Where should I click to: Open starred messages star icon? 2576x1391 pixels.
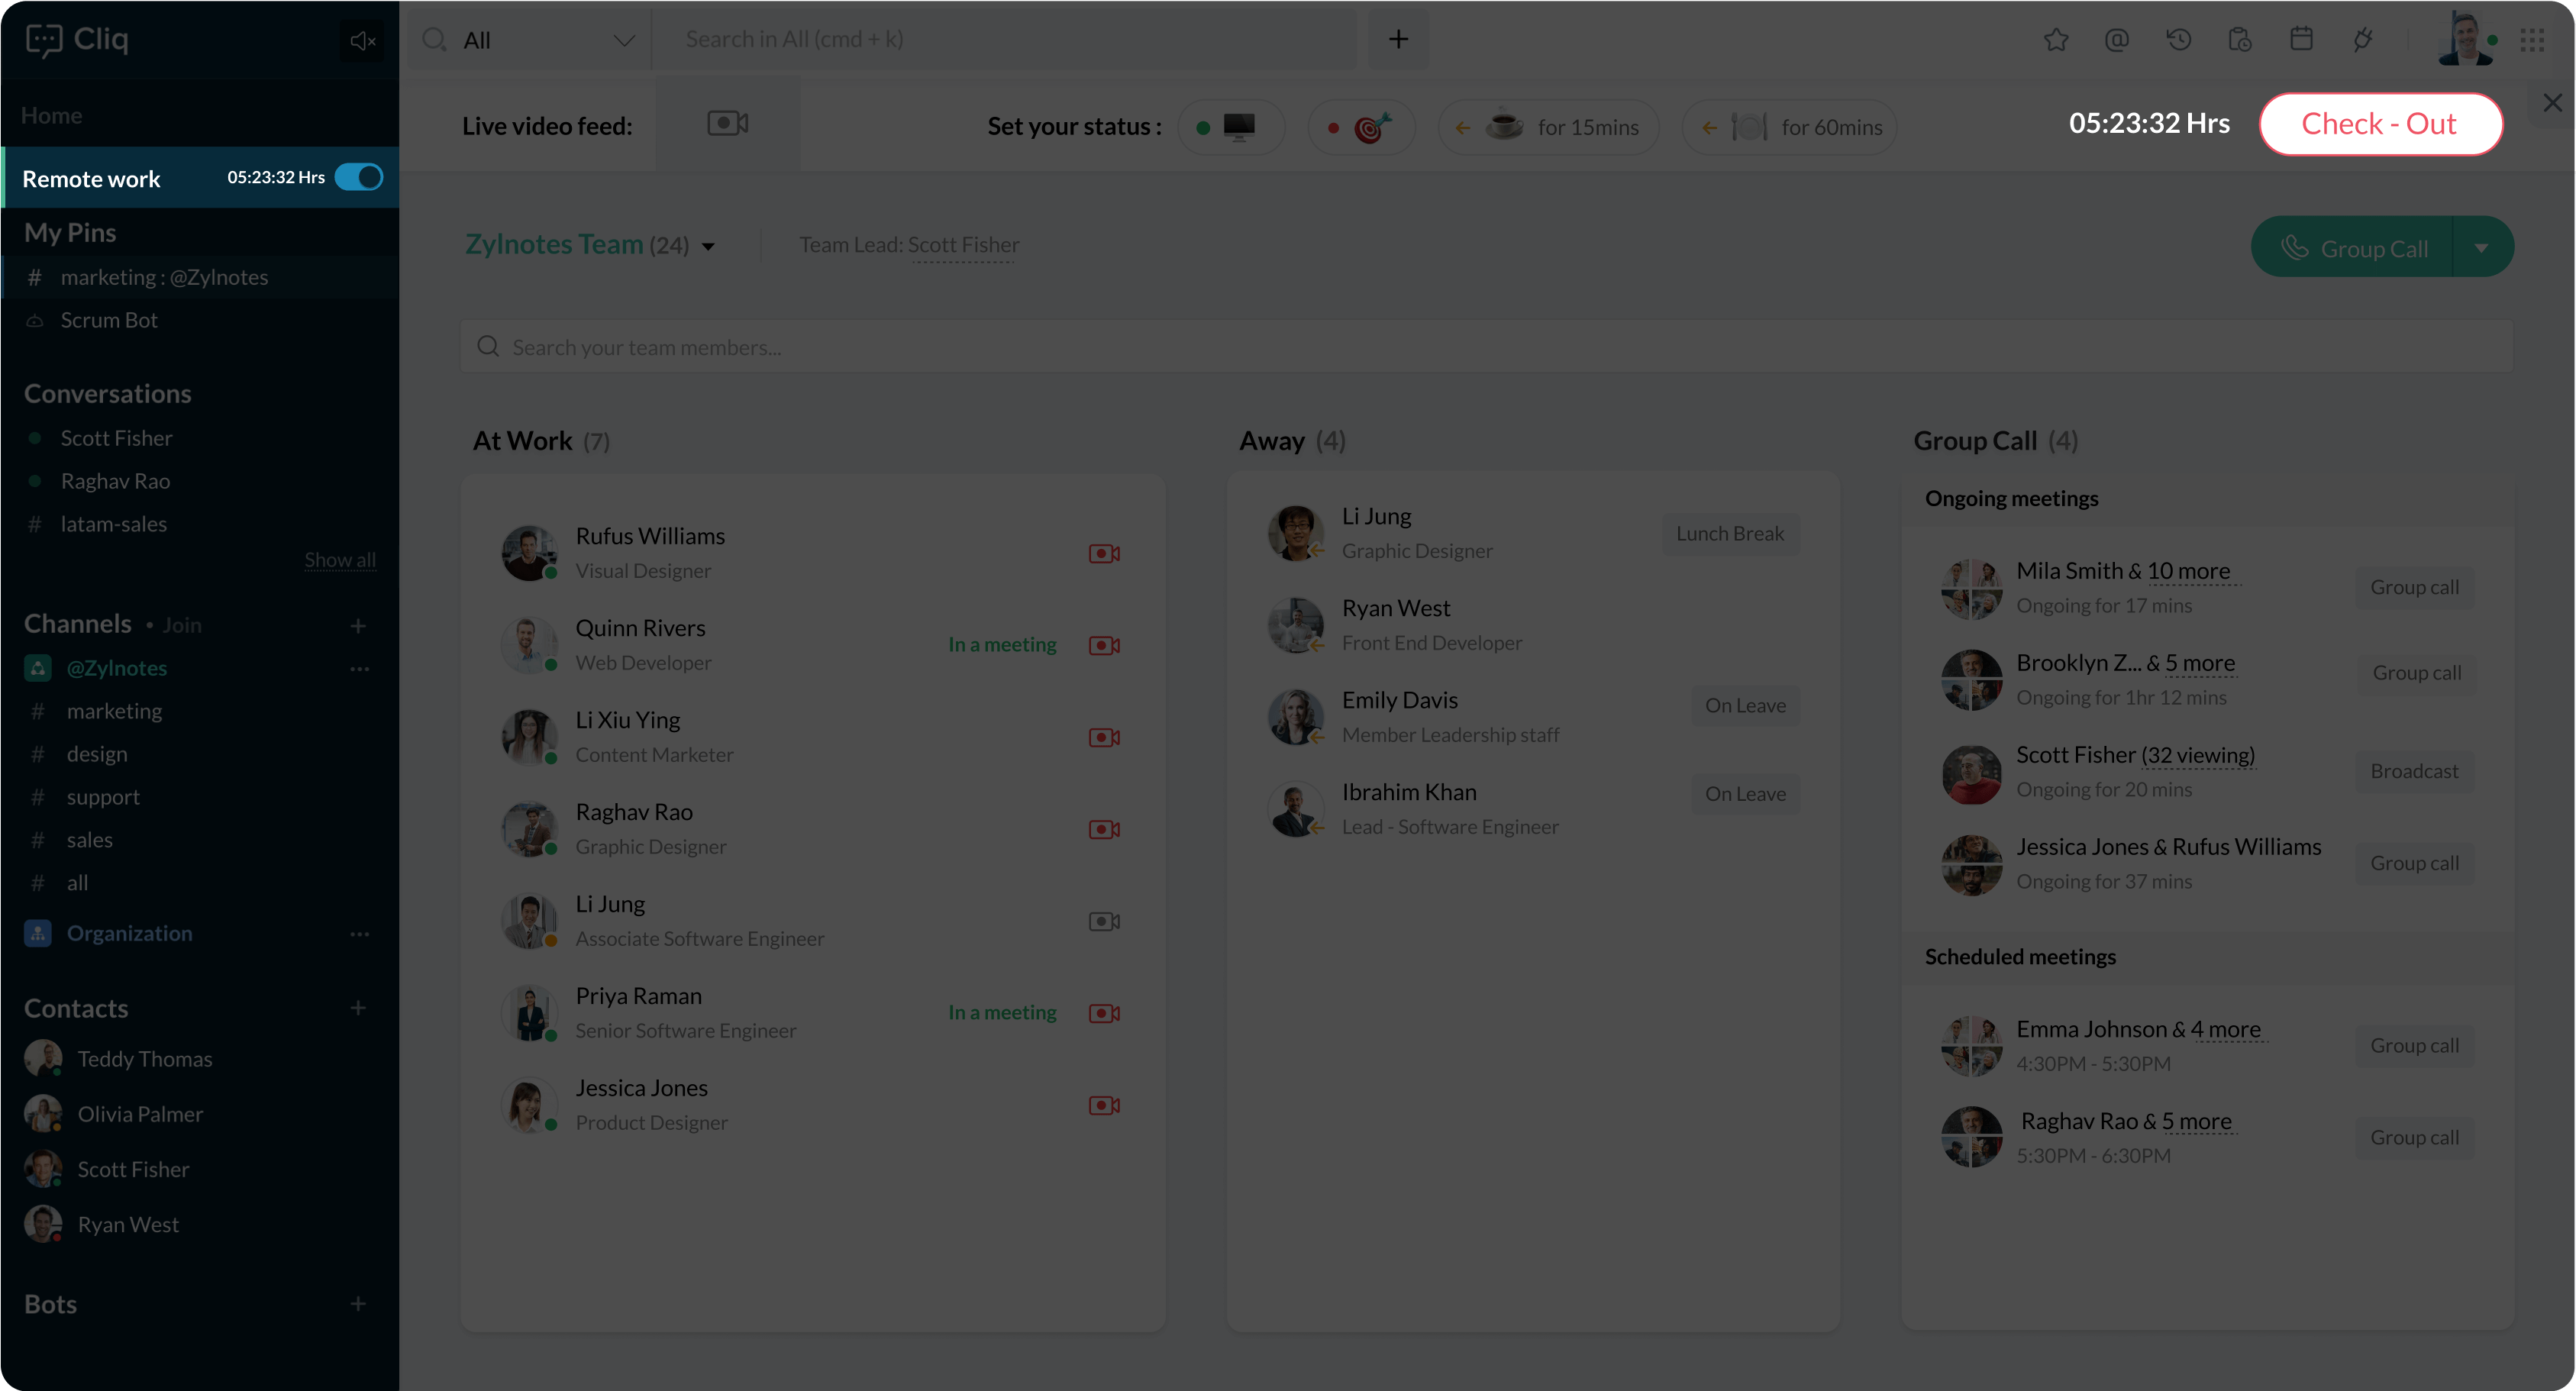coord(2055,40)
